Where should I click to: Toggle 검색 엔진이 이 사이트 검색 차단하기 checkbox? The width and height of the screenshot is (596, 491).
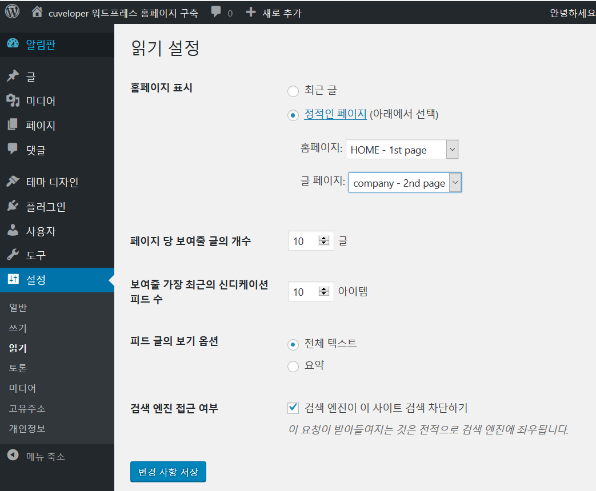293,408
